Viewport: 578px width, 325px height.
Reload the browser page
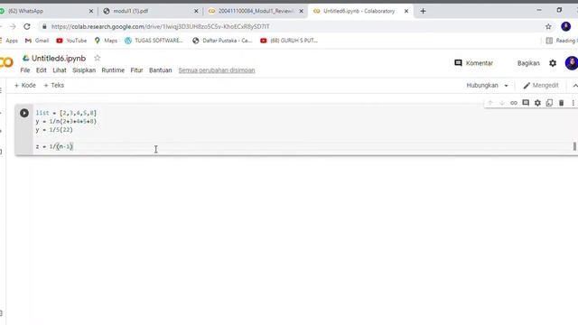pos(27,26)
